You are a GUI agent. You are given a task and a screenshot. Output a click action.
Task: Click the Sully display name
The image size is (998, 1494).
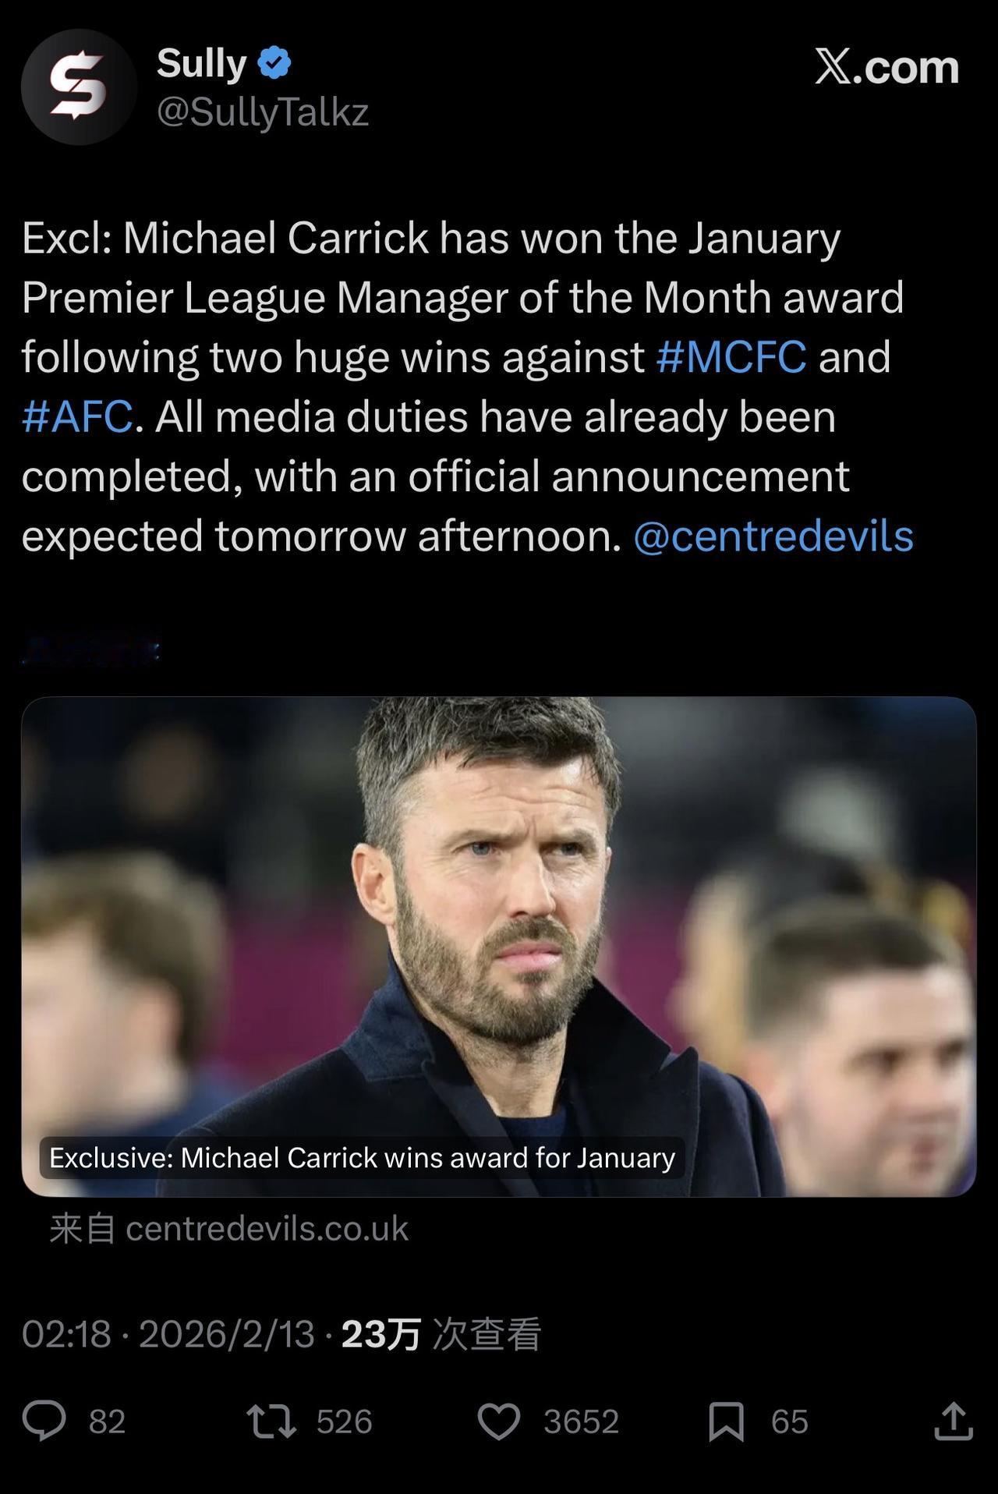tap(202, 63)
